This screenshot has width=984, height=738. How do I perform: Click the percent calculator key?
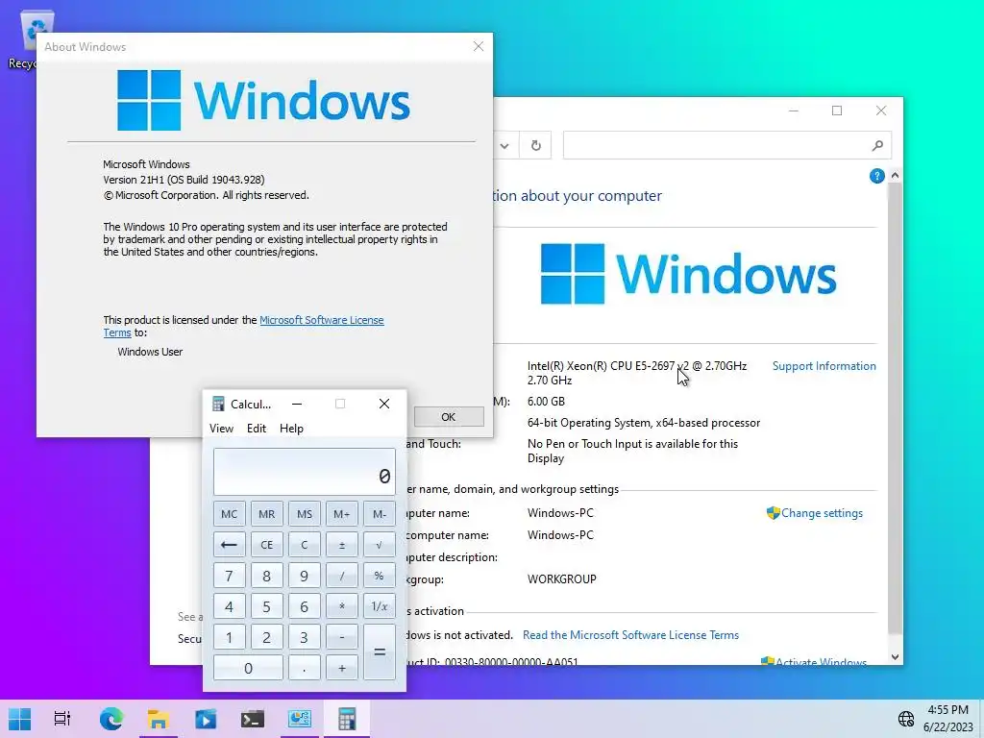click(380, 576)
